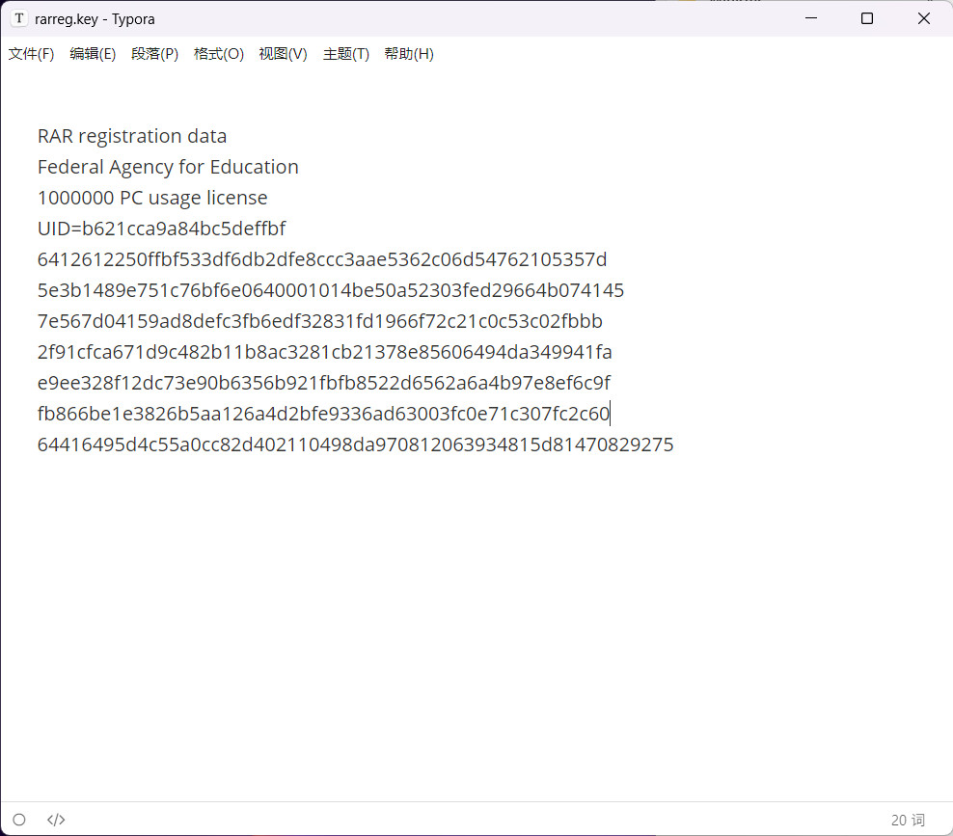Click line starting with 64416495d4c5
This screenshot has height=836, width=953.
pos(356,445)
